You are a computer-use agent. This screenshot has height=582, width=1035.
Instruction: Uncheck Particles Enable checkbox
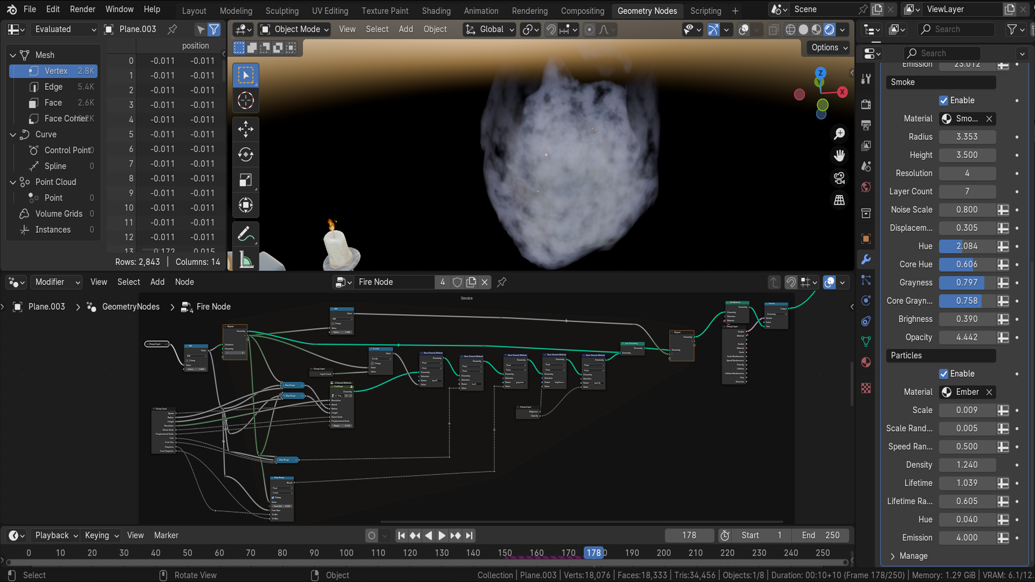pos(943,374)
